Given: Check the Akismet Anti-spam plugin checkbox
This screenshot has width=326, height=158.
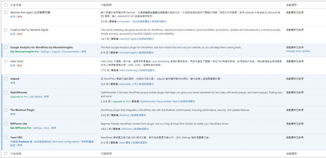Looking at the screenshot, I should [x=6, y=12].
